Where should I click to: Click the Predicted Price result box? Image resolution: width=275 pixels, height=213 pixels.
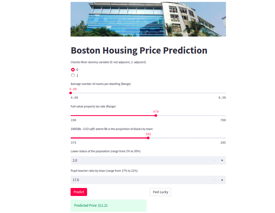point(109,206)
